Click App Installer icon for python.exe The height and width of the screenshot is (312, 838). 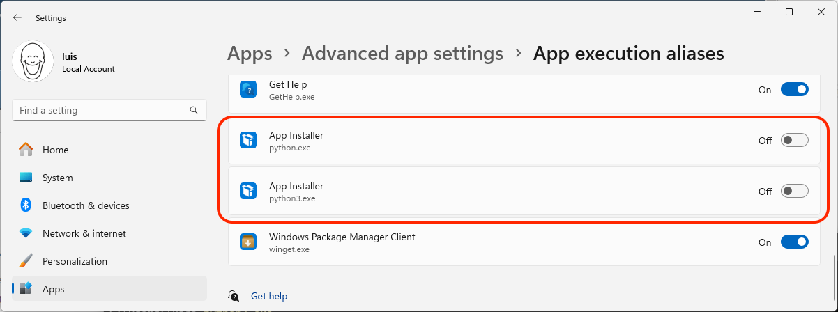click(249, 141)
